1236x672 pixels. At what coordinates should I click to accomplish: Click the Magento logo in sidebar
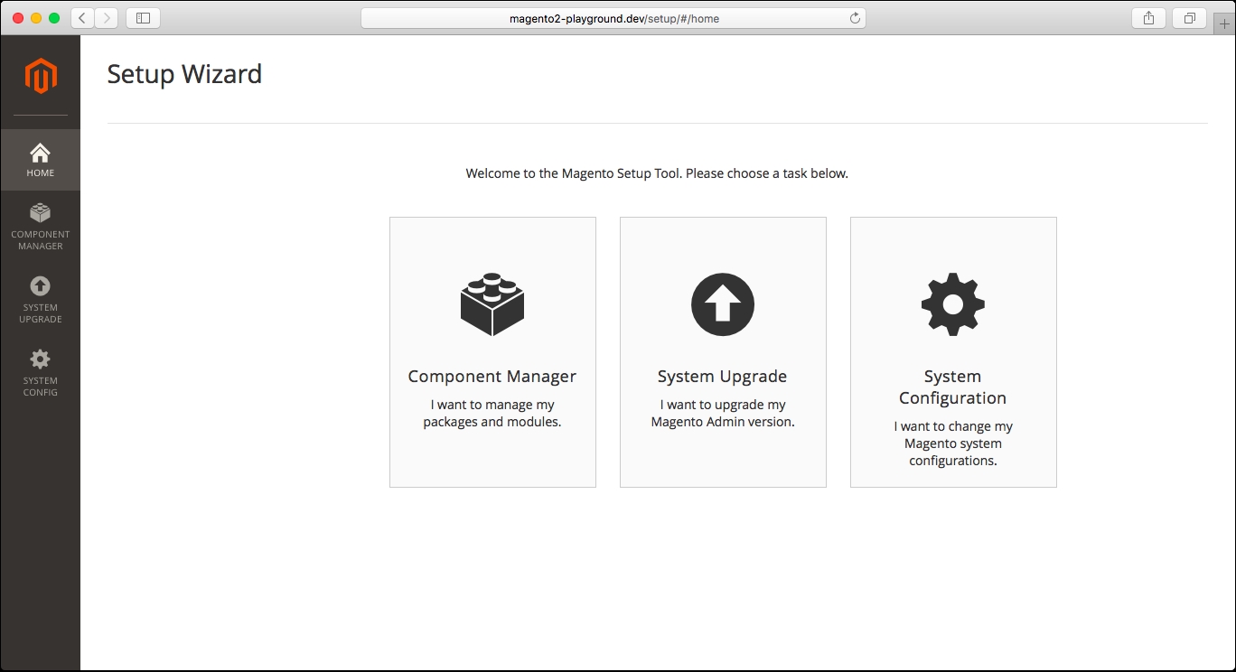click(41, 76)
